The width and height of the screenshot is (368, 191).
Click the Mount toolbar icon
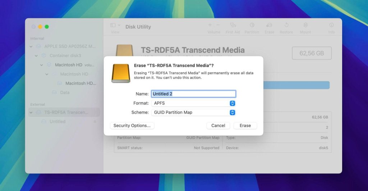pos(305,25)
